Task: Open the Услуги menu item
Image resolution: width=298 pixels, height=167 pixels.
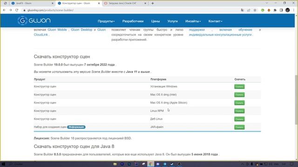Action: pos(172,21)
